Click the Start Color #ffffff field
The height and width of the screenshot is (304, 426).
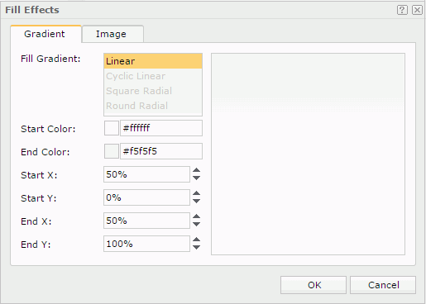click(161, 128)
